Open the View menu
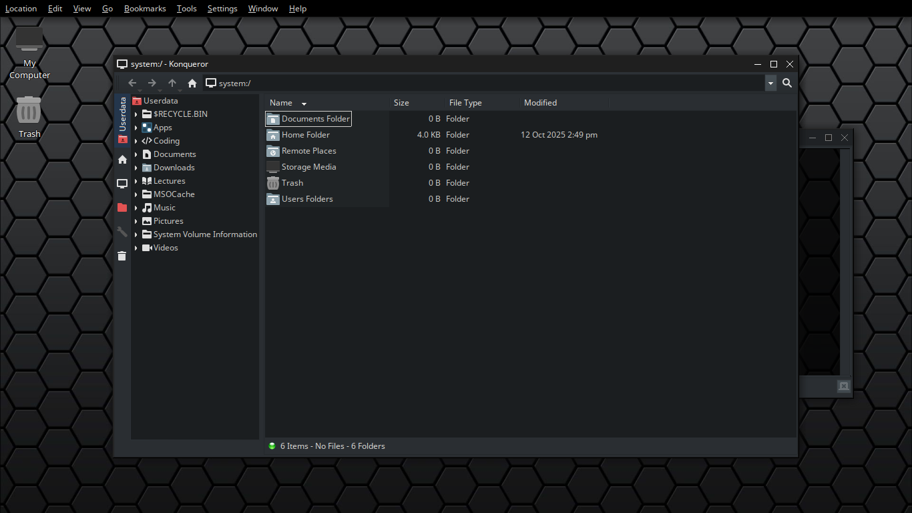The image size is (912, 513). (x=82, y=9)
